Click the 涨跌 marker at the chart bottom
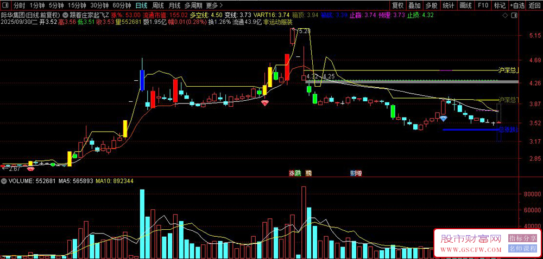Screen dimensions: 543x259 [295, 173]
